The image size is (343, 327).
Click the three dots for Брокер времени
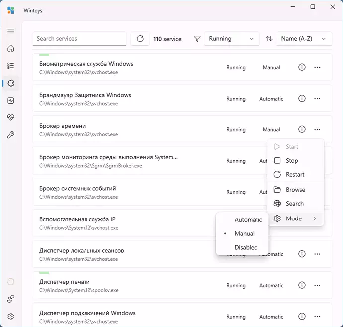click(x=317, y=129)
